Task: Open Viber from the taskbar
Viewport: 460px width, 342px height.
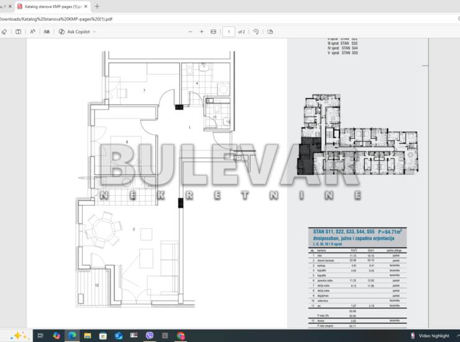Action: tap(149, 335)
